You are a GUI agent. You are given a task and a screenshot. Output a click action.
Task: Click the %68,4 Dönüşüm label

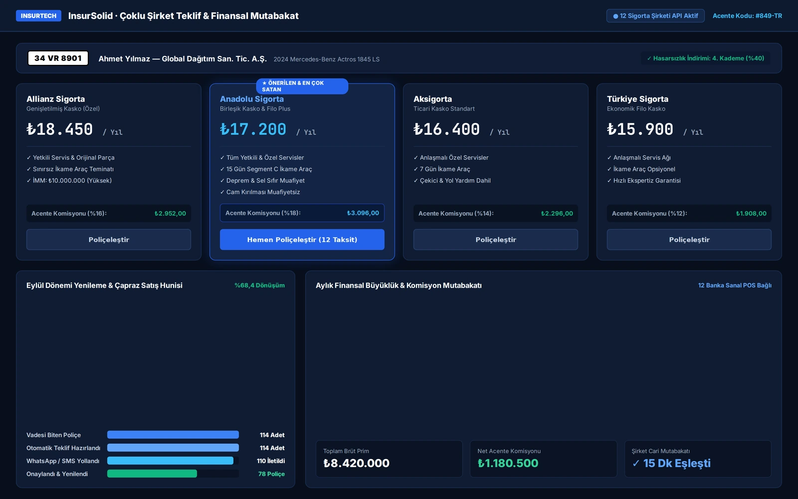click(259, 285)
